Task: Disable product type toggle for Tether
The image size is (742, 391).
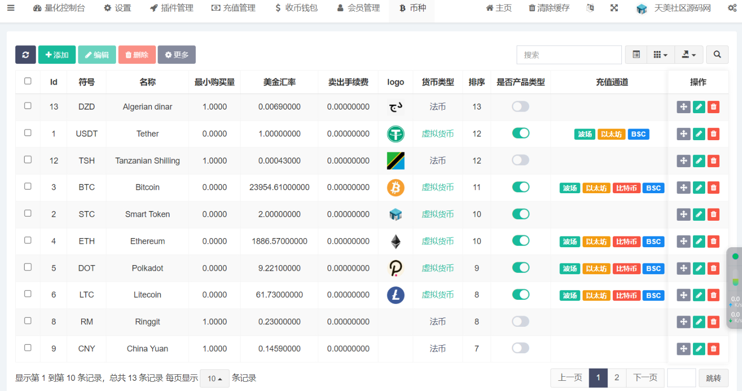Action: pos(520,134)
